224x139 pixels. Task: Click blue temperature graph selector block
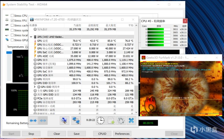point(9,52)
